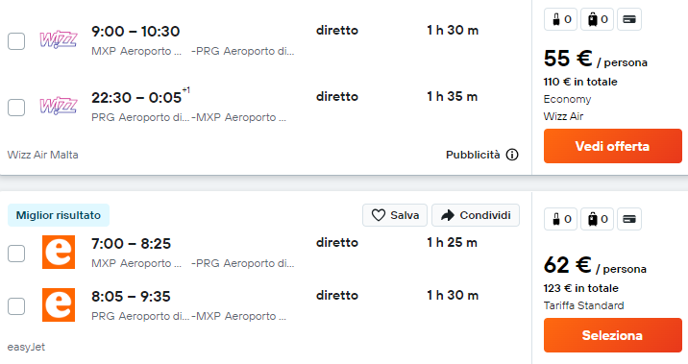Image resolution: width=688 pixels, height=364 pixels.
Task: Click the Miglior risultato badge
Action: [59, 215]
